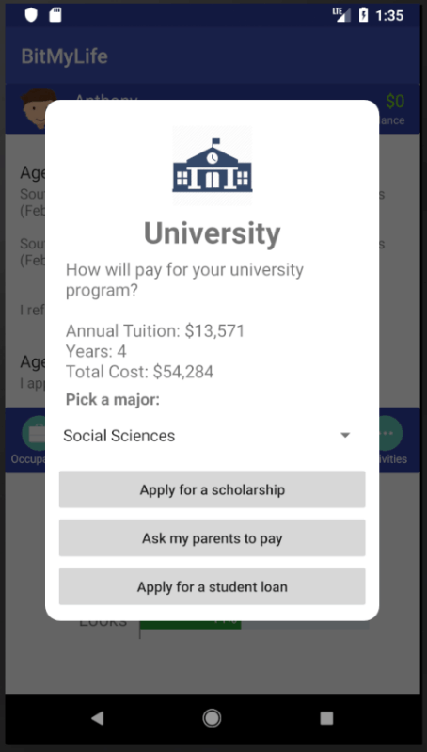Screen dimensions: 427x752
Task: Tap the clock time in status bar
Action: pyautogui.click(x=389, y=15)
